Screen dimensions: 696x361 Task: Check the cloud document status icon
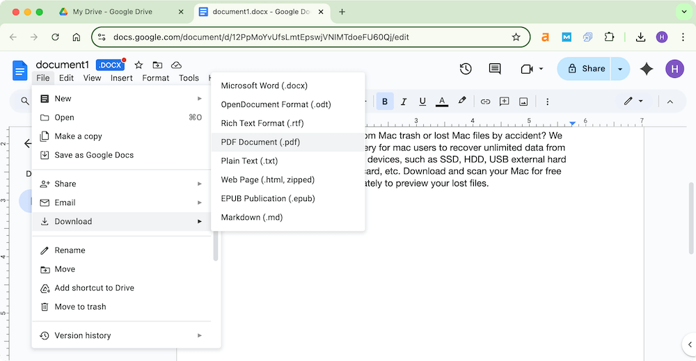pos(176,65)
